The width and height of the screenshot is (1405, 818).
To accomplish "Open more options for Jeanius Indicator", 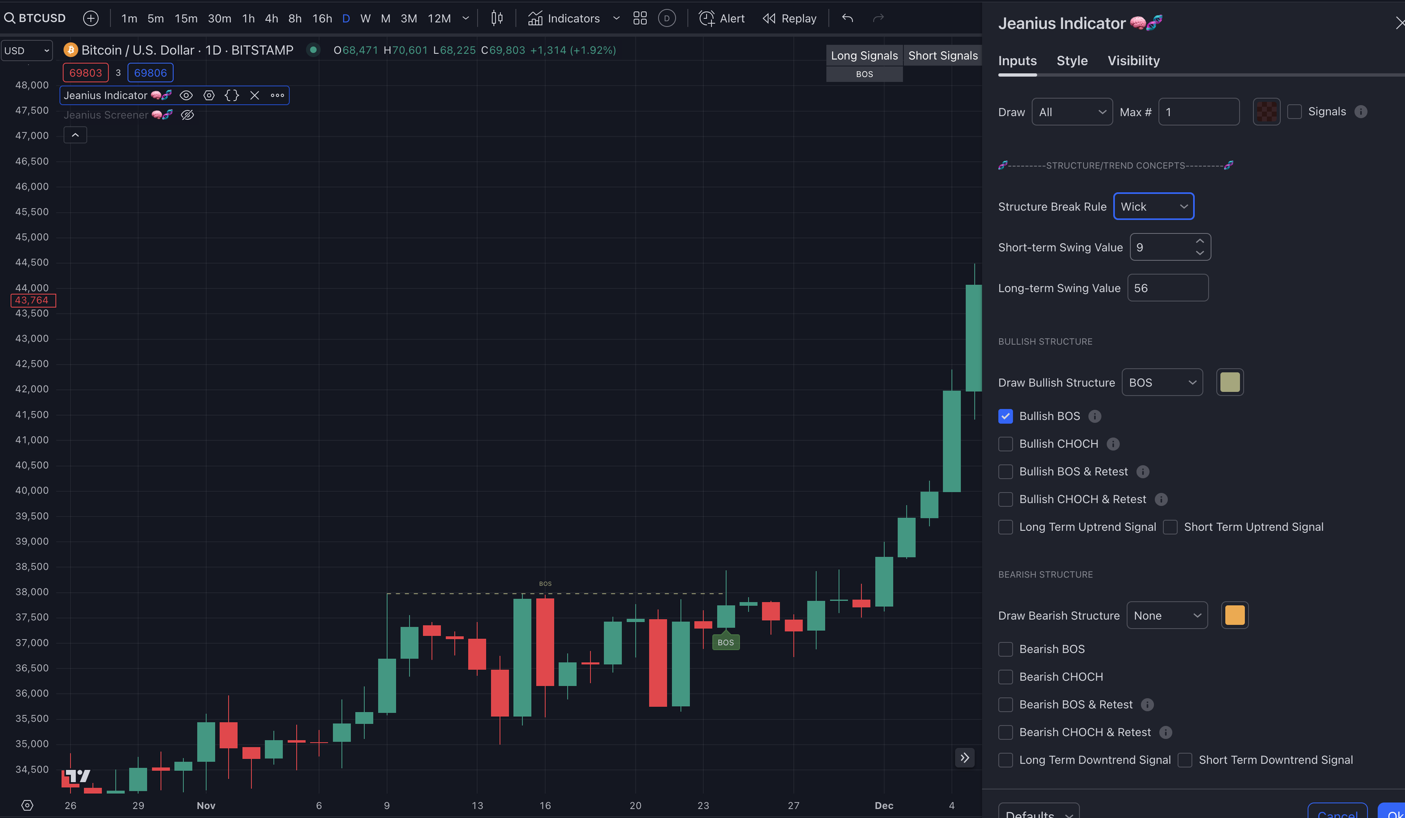I will point(277,96).
